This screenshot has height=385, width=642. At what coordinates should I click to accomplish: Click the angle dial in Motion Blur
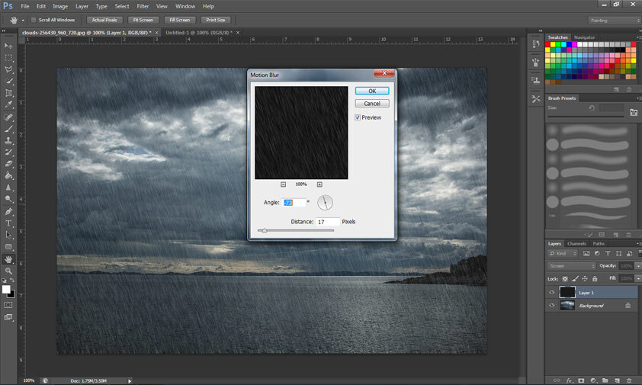(326, 203)
